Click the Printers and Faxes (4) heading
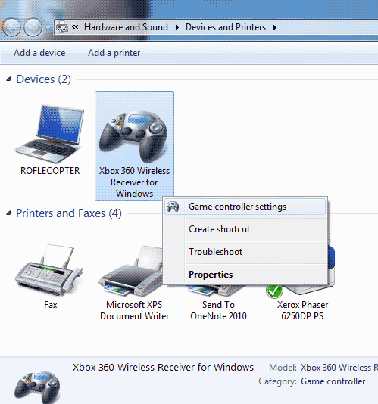The width and height of the screenshot is (378, 404). (x=69, y=213)
